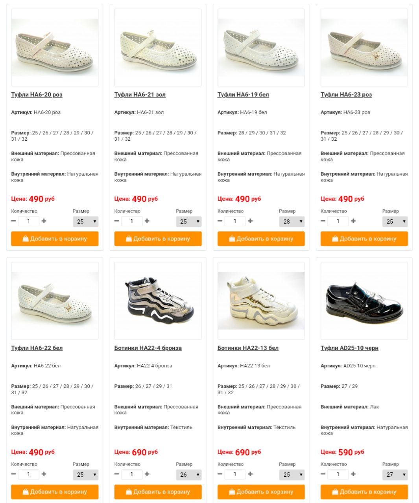This screenshot has width=419, height=503.
Task: Click plus icon for Туфли НА6-19 бел
Action: 250,221
